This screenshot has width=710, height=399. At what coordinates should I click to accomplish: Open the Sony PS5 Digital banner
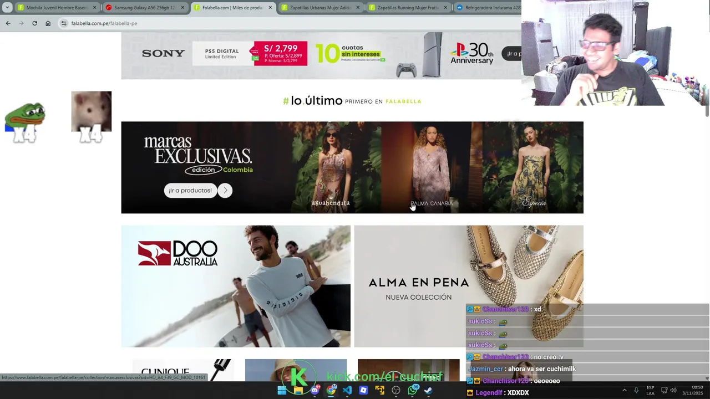(x=321, y=55)
